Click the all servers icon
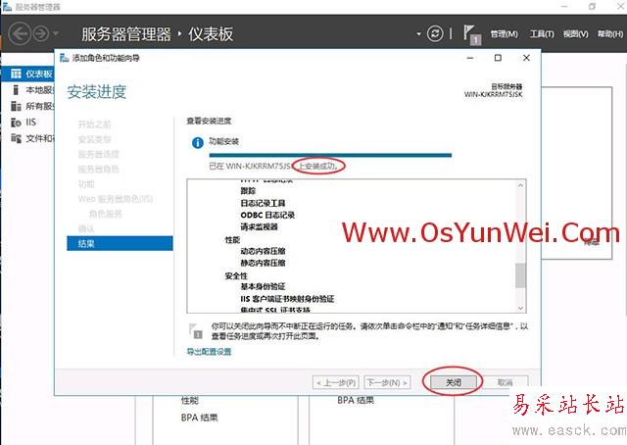 tap(16, 106)
